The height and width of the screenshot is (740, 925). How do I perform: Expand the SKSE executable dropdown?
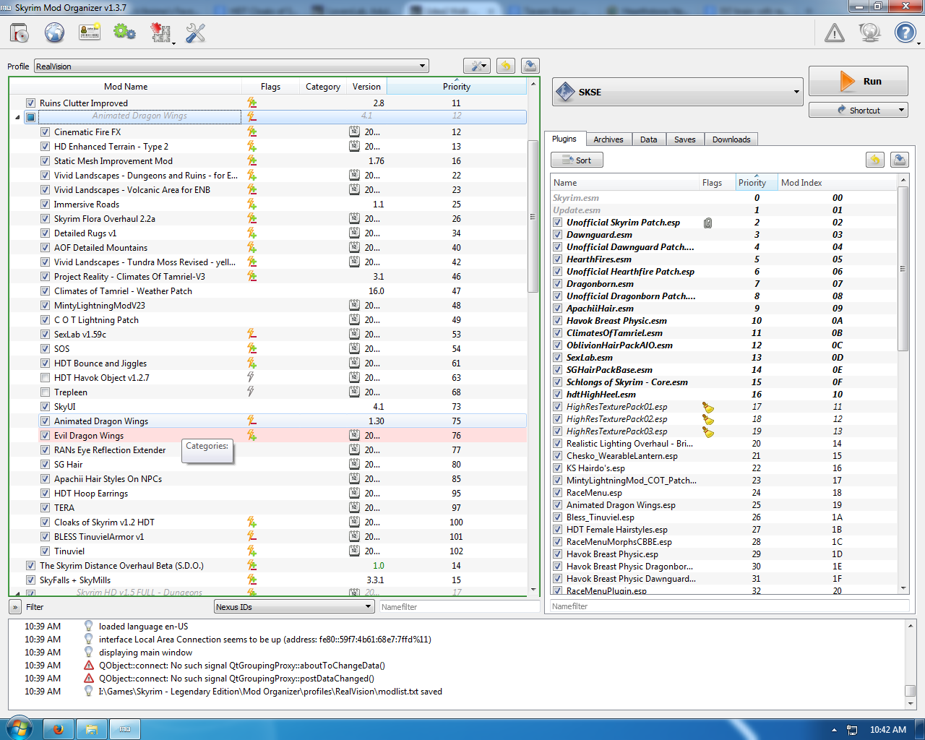[x=678, y=92]
